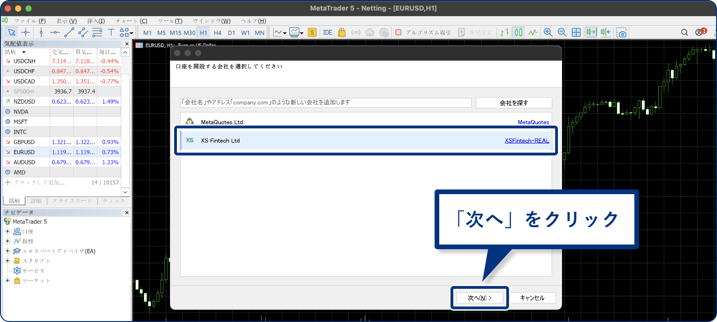Expand the エキスパートアドバイザ(EA) tree node
This screenshot has height=322, width=717.
pyautogui.click(x=7, y=251)
